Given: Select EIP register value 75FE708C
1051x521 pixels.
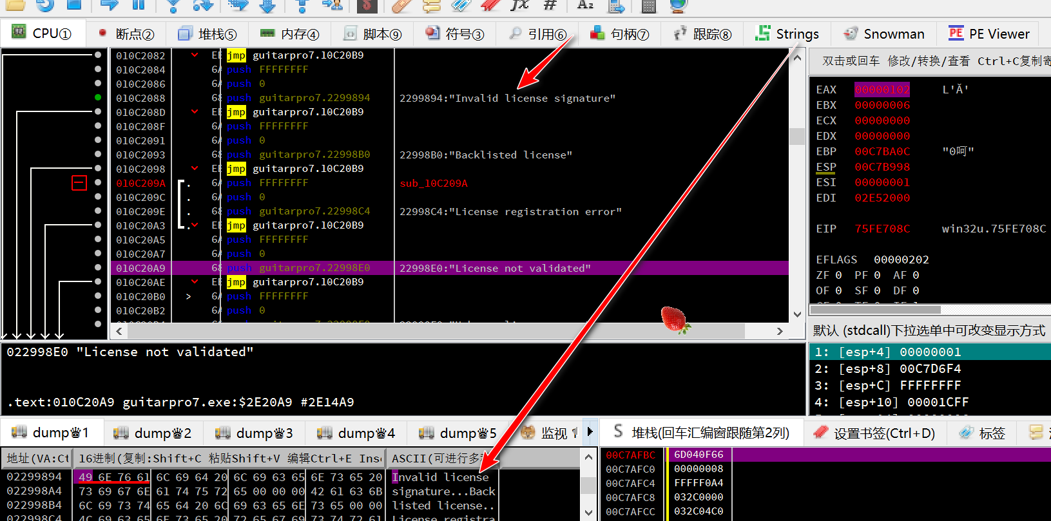Looking at the screenshot, I should (x=882, y=229).
